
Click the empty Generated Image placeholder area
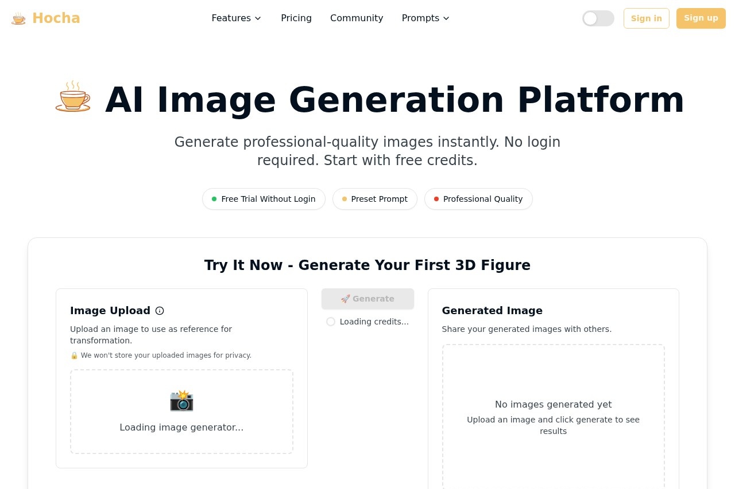pyautogui.click(x=553, y=417)
